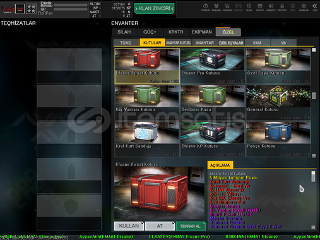This screenshot has height=240, width=320.
Task: Open the Klan shield icon
Action: (249, 7)
